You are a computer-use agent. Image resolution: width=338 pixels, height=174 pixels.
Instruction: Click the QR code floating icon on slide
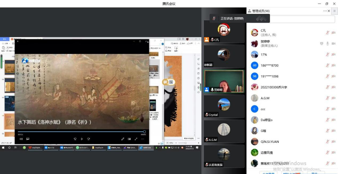pos(171,82)
